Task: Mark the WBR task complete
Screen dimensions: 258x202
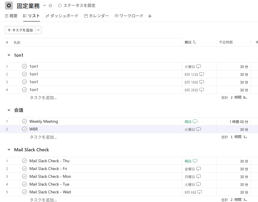Action: 24,129
